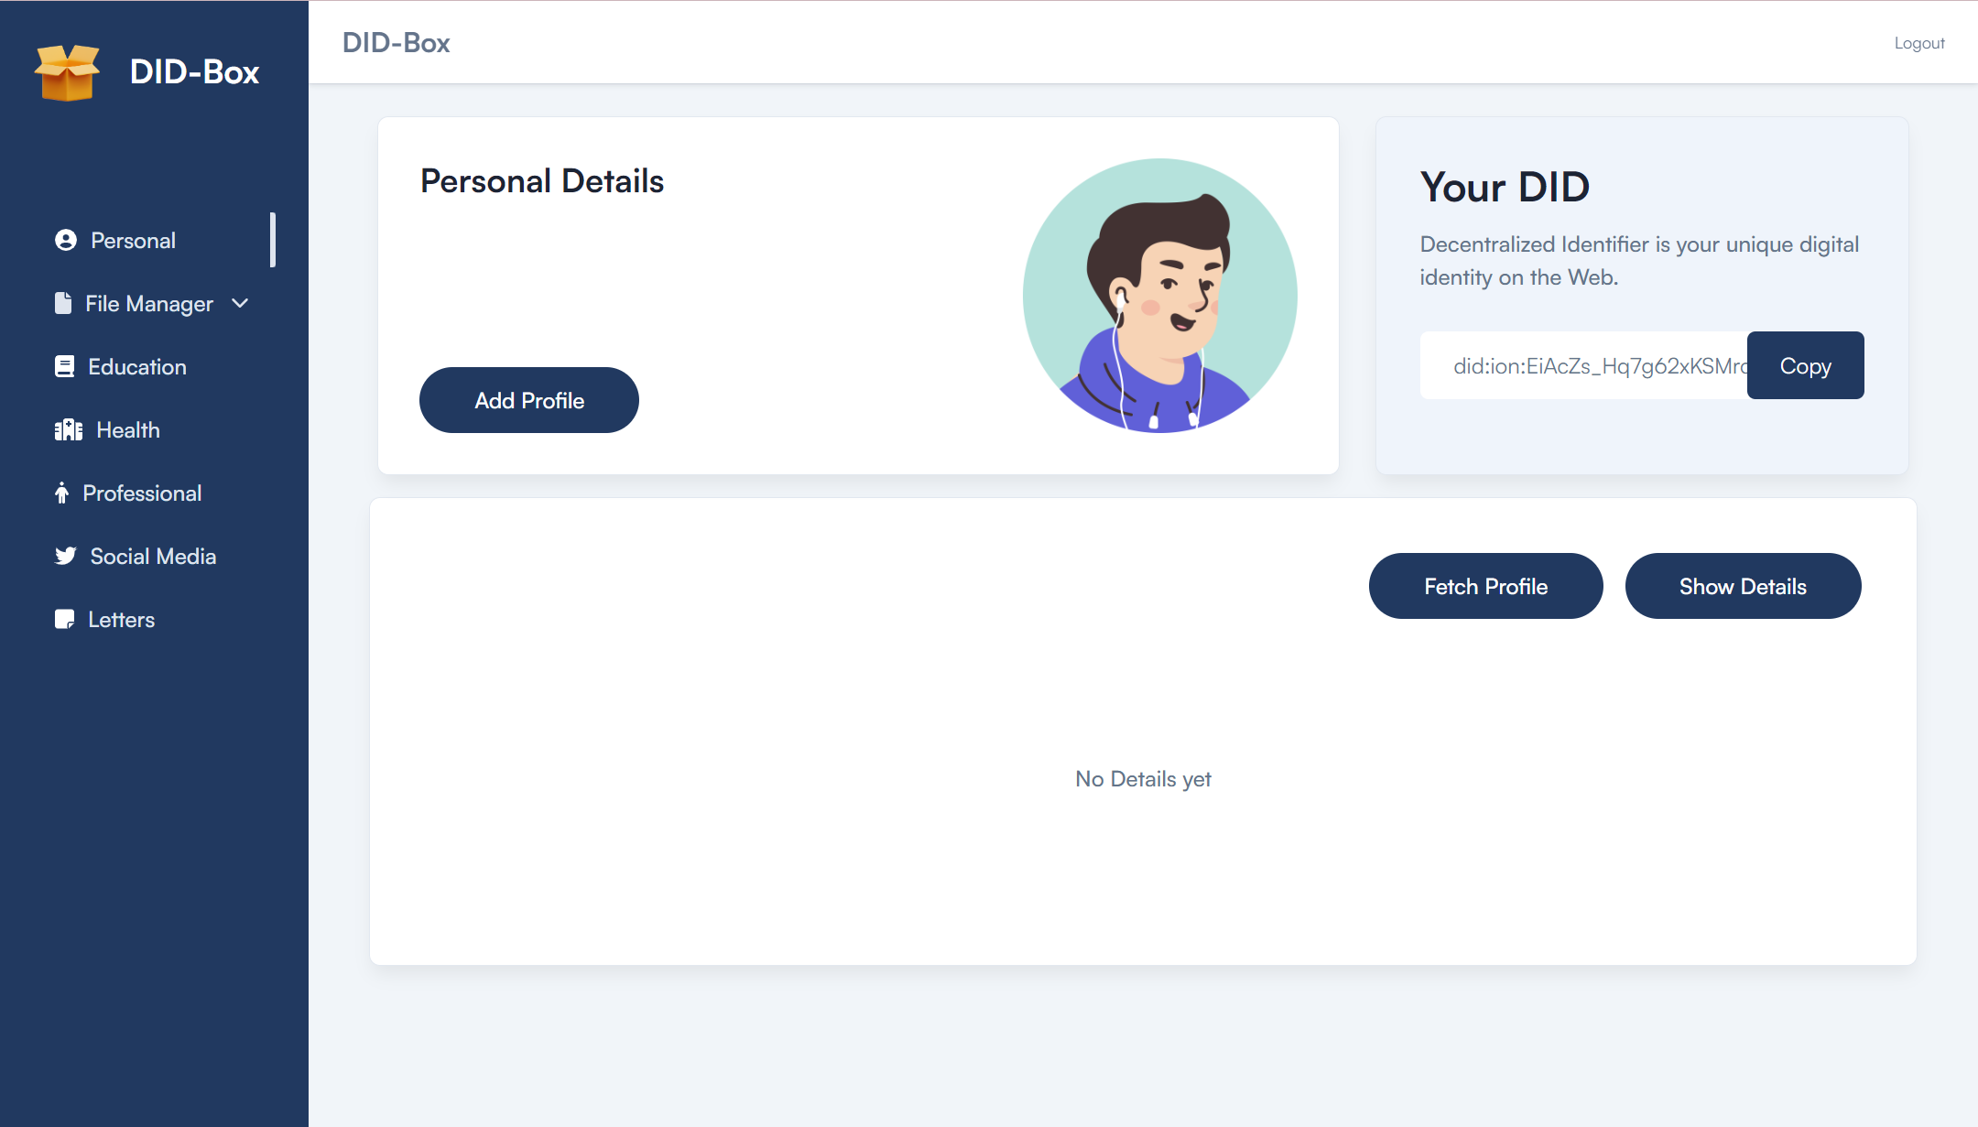The image size is (1978, 1127).
Task: Open the Education section
Action: click(x=137, y=366)
